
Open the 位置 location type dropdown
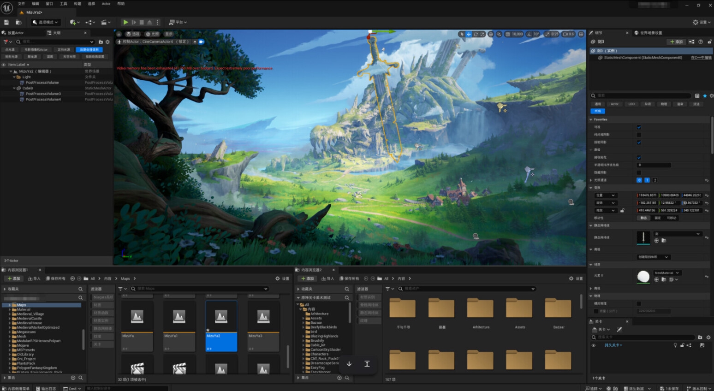tap(606, 195)
